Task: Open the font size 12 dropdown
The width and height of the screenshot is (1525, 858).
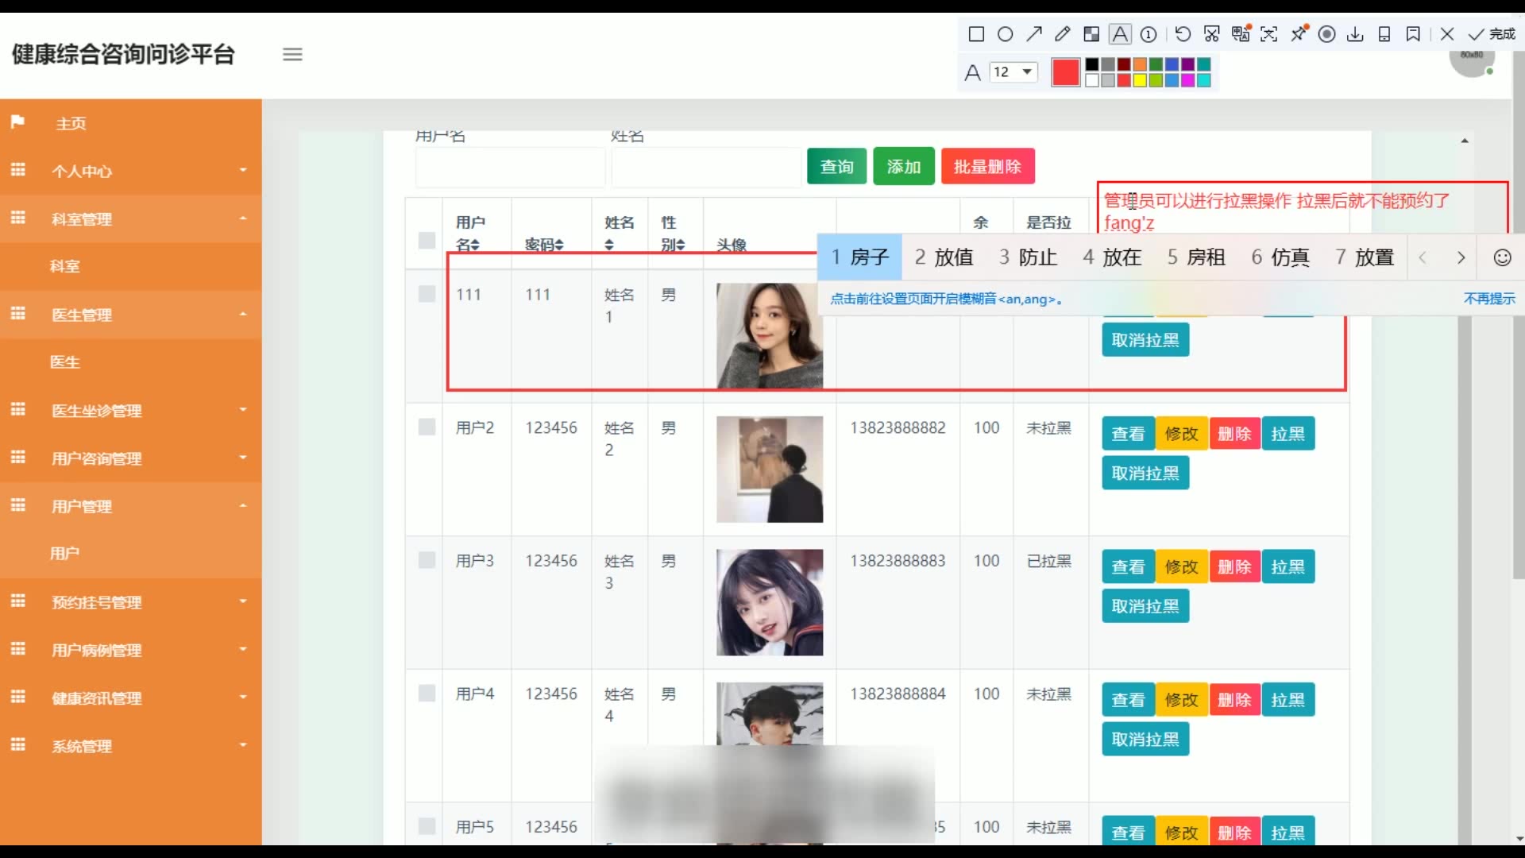Action: [1013, 72]
